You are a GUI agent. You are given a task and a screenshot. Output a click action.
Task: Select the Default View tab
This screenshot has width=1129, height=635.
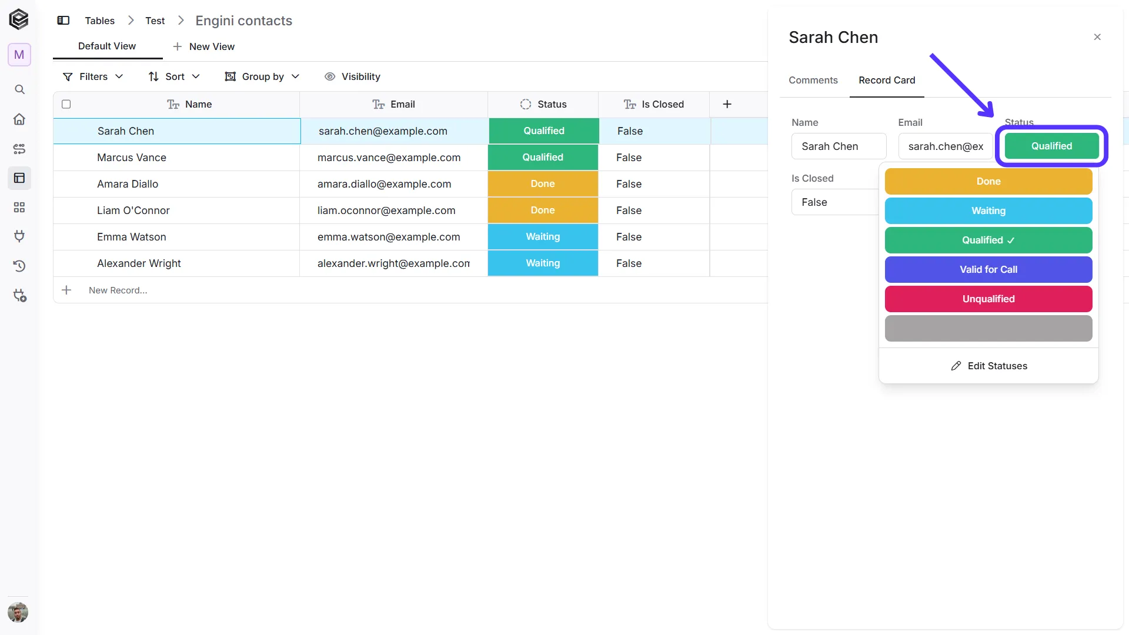tap(107, 46)
